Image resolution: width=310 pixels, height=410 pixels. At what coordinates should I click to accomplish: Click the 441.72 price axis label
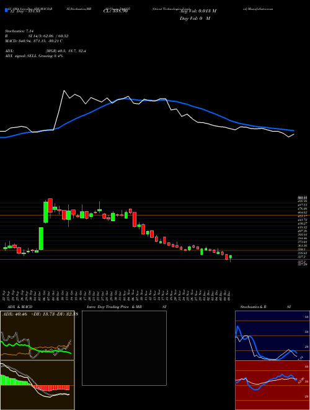click(x=303, y=220)
